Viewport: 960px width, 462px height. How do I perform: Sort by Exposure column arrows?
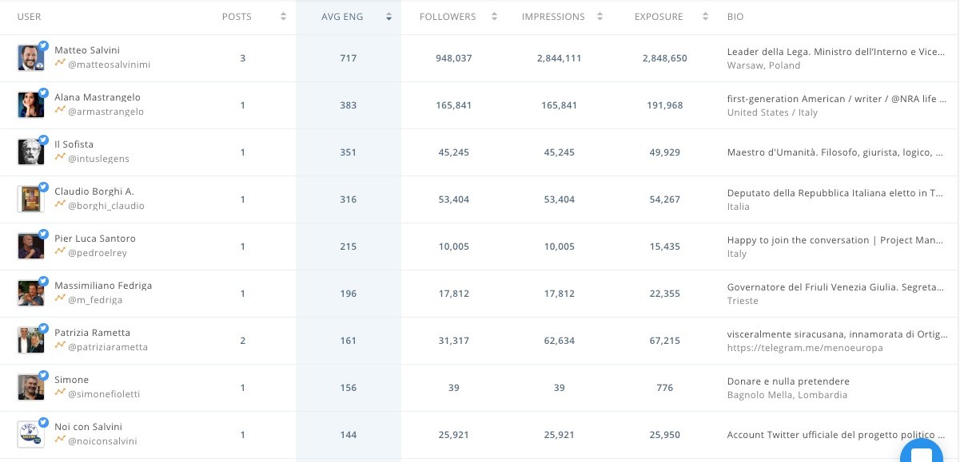(705, 17)
